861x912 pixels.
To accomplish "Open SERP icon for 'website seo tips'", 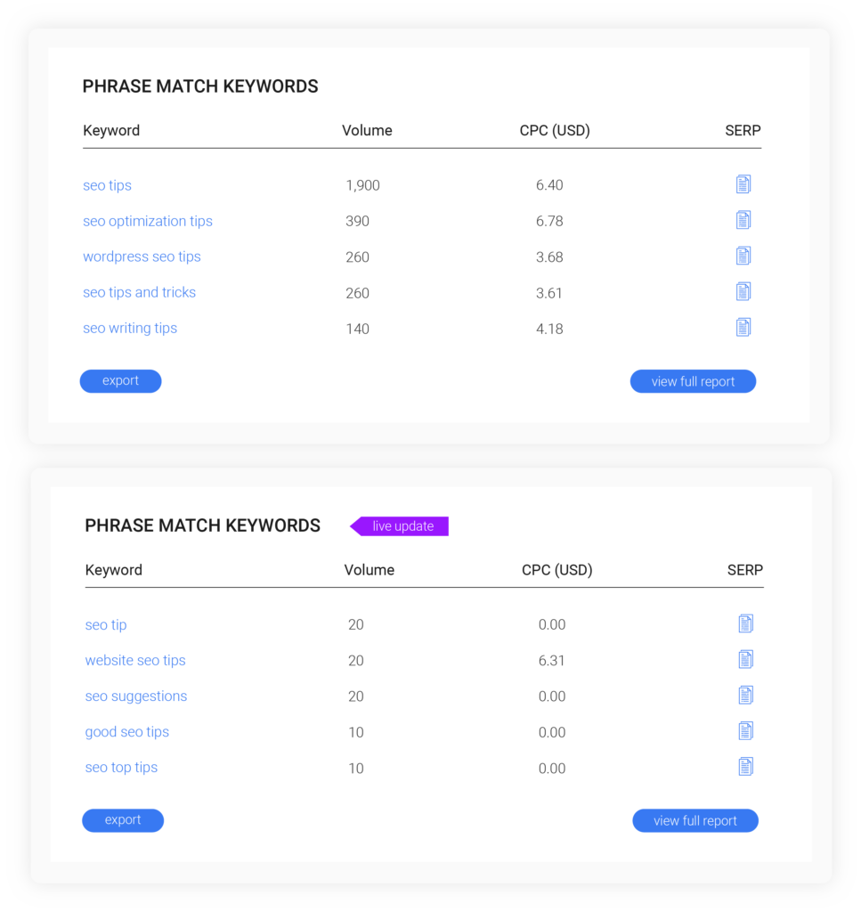I will (745, 660).
